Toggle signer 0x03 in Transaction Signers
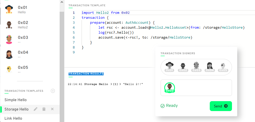Screen dimensions: 255x122 [x=197, y=67]
